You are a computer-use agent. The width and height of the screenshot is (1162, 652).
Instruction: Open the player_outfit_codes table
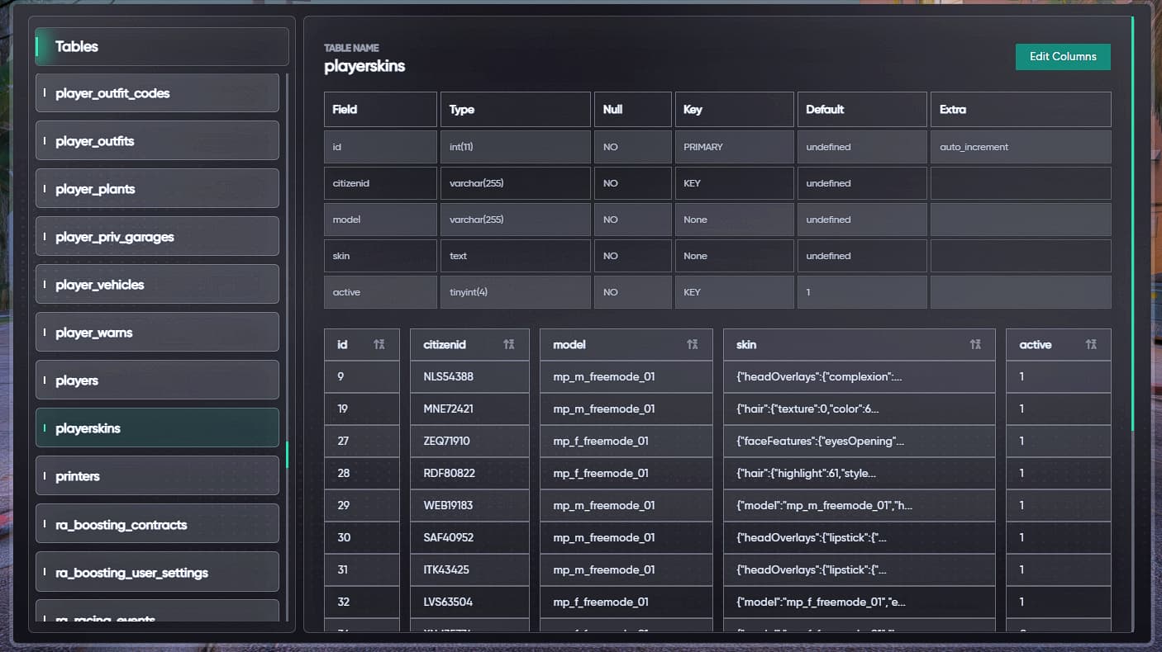pyautogui.click(x=157, y=92)
